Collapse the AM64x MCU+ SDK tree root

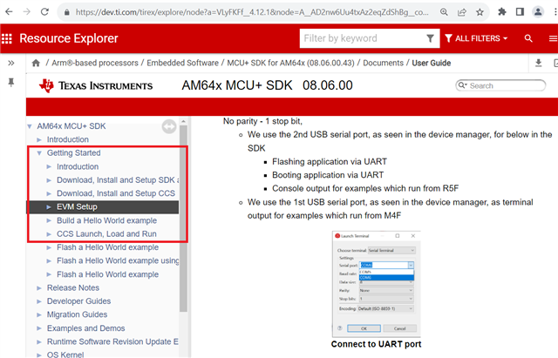click(x=30, y=126)
